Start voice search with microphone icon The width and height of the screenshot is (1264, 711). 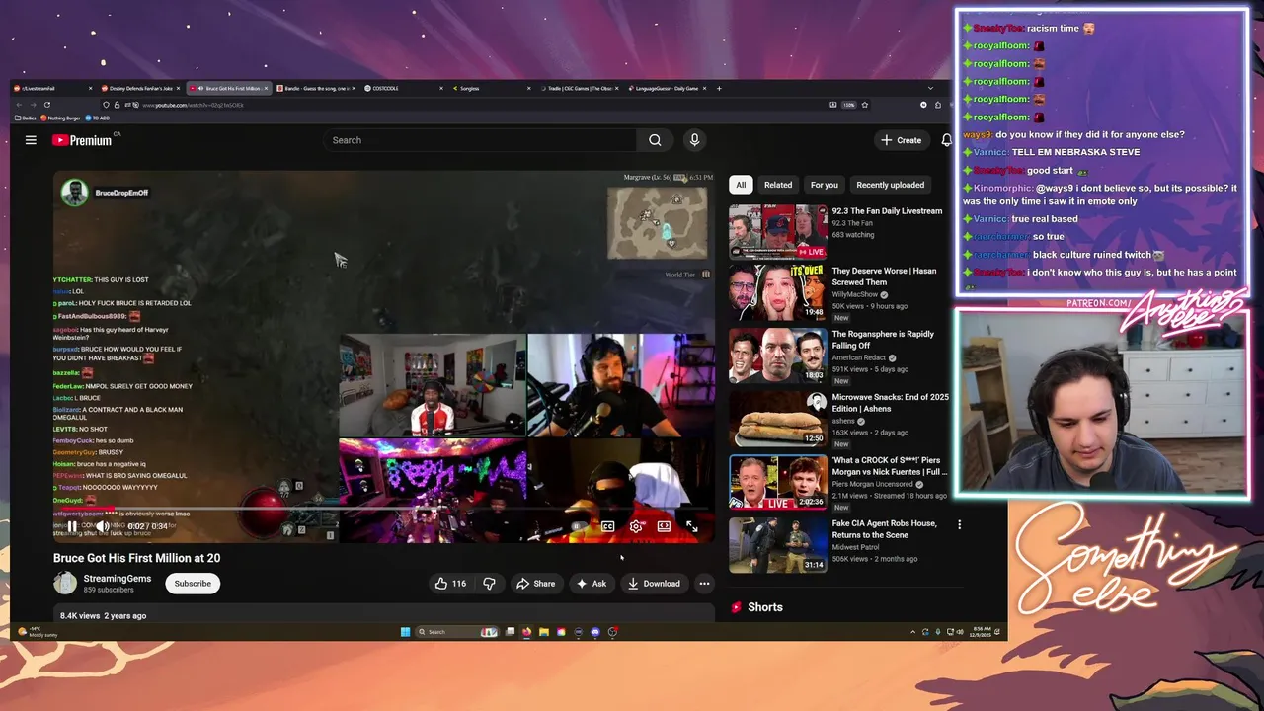[694, 140]
